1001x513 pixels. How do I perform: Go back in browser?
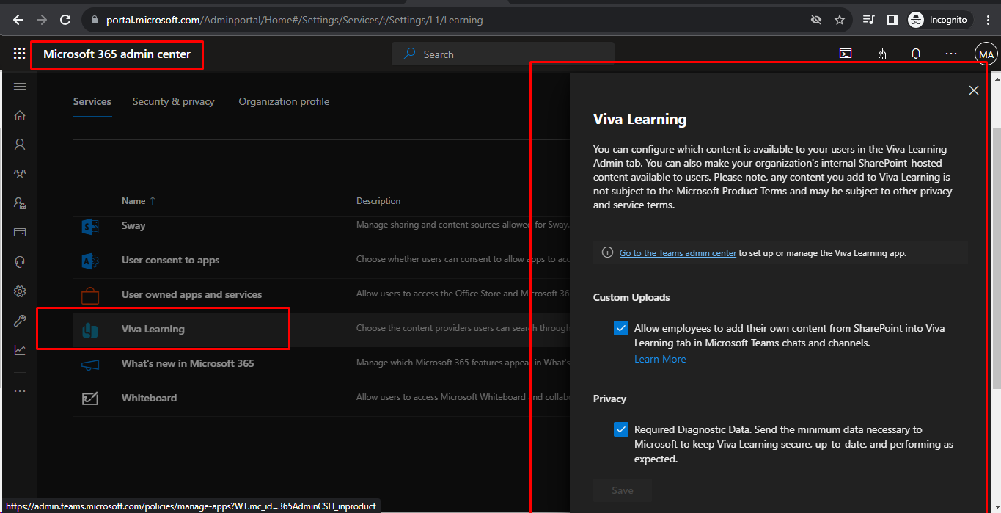(x=18, y=20)
